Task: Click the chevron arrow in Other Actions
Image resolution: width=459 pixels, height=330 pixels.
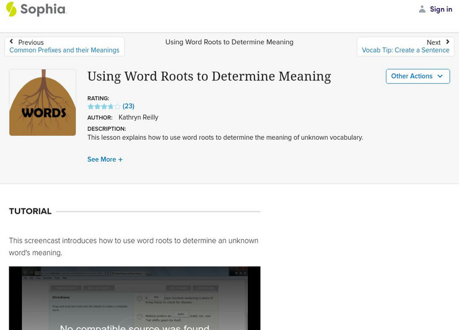Action: click(440, 76)
